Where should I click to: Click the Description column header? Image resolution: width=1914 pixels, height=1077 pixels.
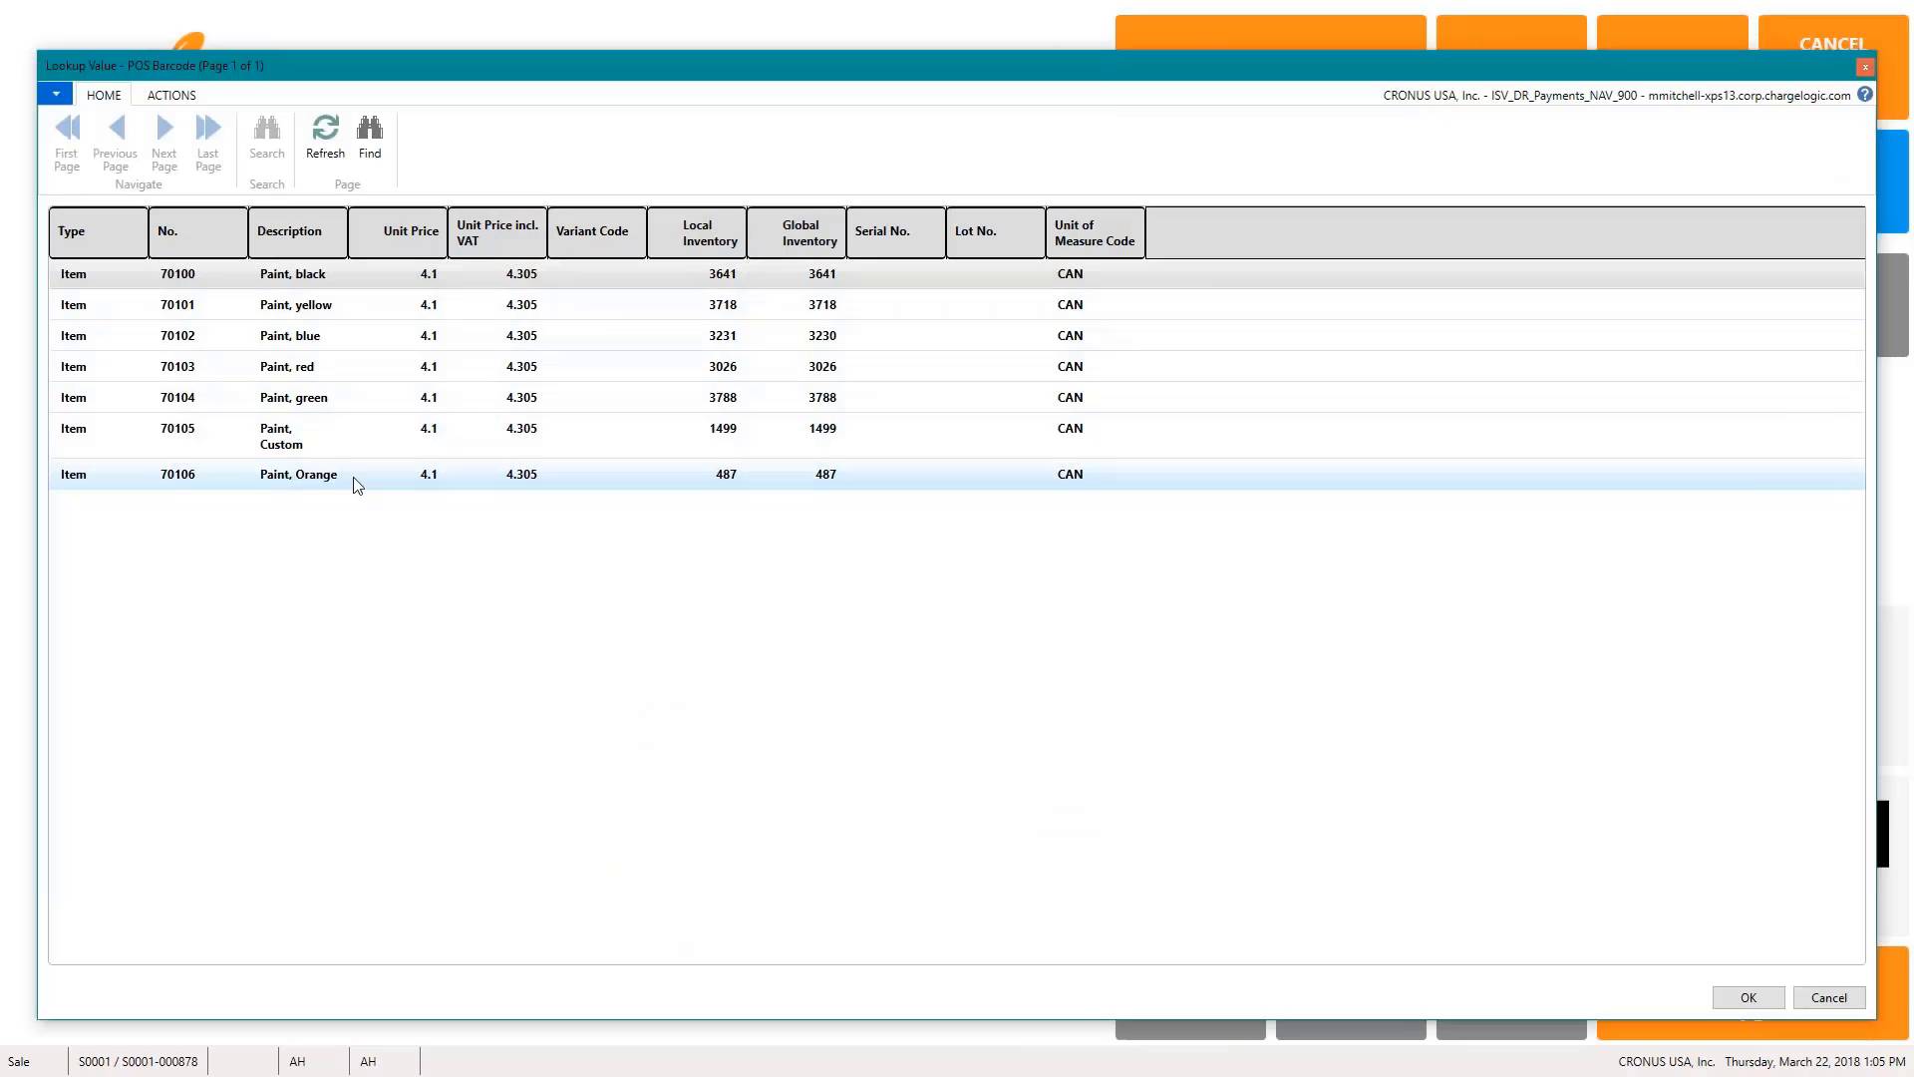coord(289,231)
